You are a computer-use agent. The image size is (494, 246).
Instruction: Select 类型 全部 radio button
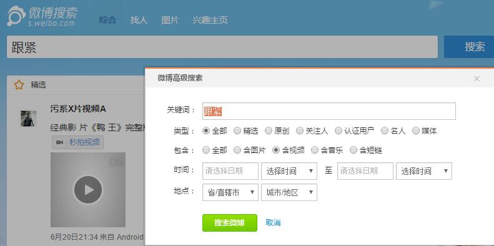tap(206, 130)
